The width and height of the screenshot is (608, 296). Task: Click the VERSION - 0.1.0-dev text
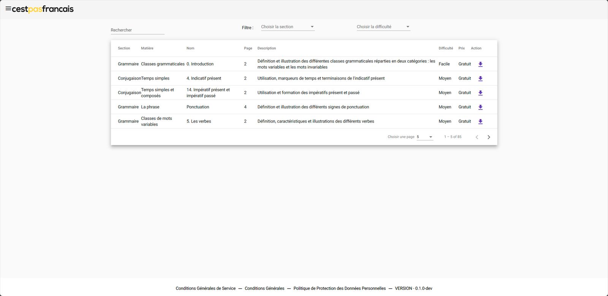tap(413, 288)
